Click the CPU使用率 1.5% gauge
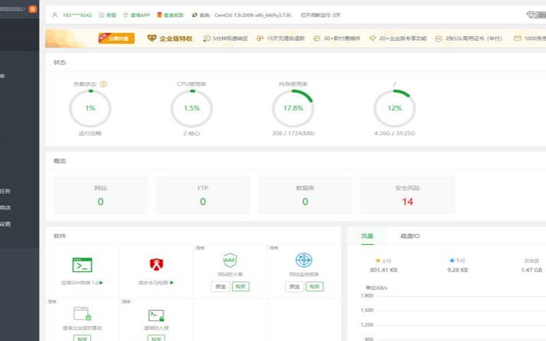The image size is (546, 341). click(x=192, y=108)
